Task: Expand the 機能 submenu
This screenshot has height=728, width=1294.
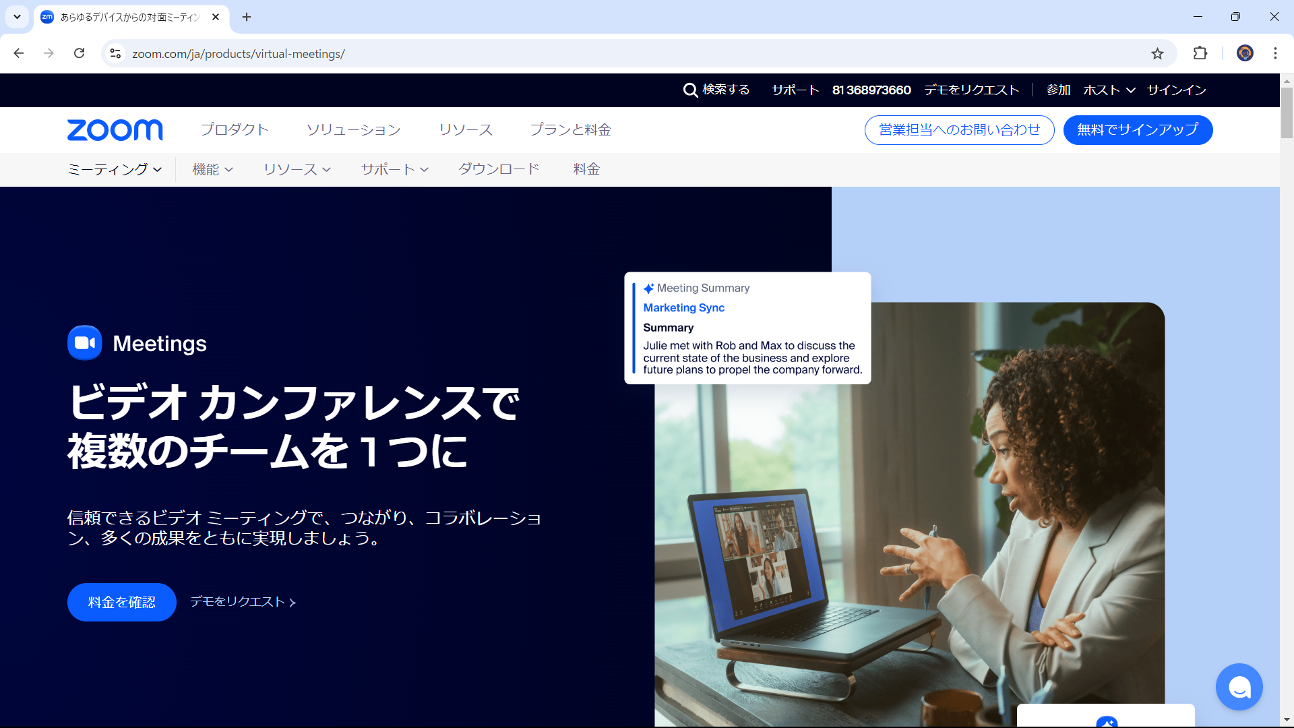Action: (212, 169)
